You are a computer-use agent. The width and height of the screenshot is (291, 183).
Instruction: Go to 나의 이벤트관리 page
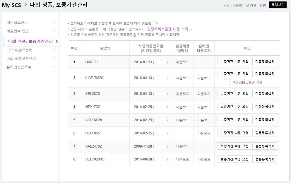point(20,50)
